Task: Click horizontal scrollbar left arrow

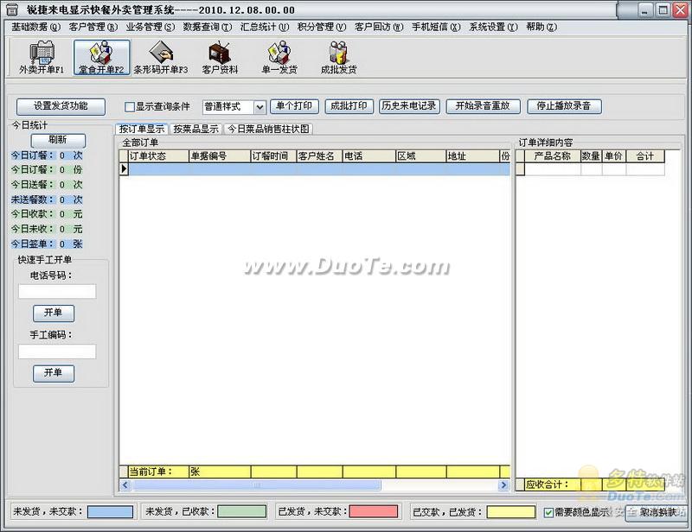Action: tap(125, 484)
